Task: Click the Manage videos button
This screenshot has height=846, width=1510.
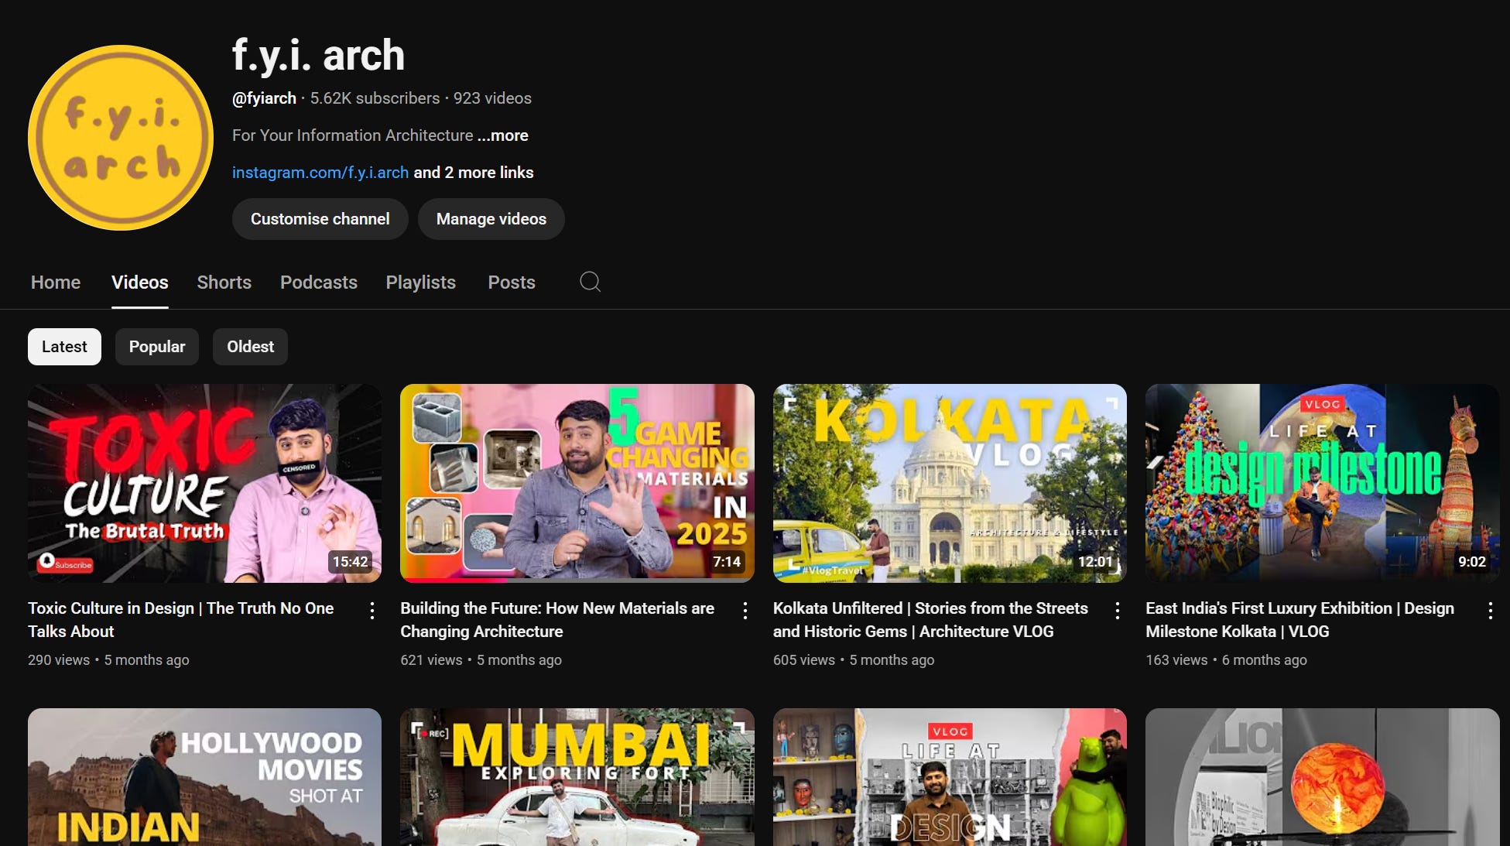Action: (491, 219)
